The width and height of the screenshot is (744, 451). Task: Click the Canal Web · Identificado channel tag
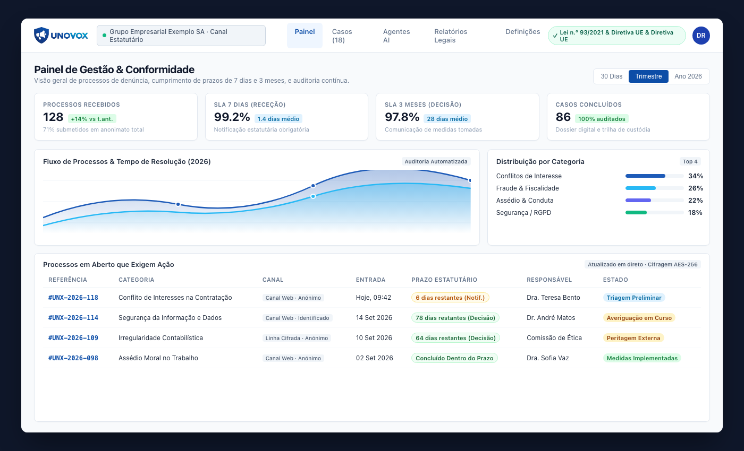click(x=298, y=318)
